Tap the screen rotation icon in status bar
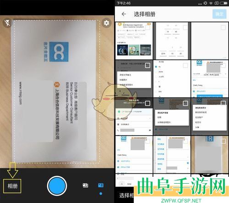This screenshot has height=203, width=229. [x=205, y=3]
